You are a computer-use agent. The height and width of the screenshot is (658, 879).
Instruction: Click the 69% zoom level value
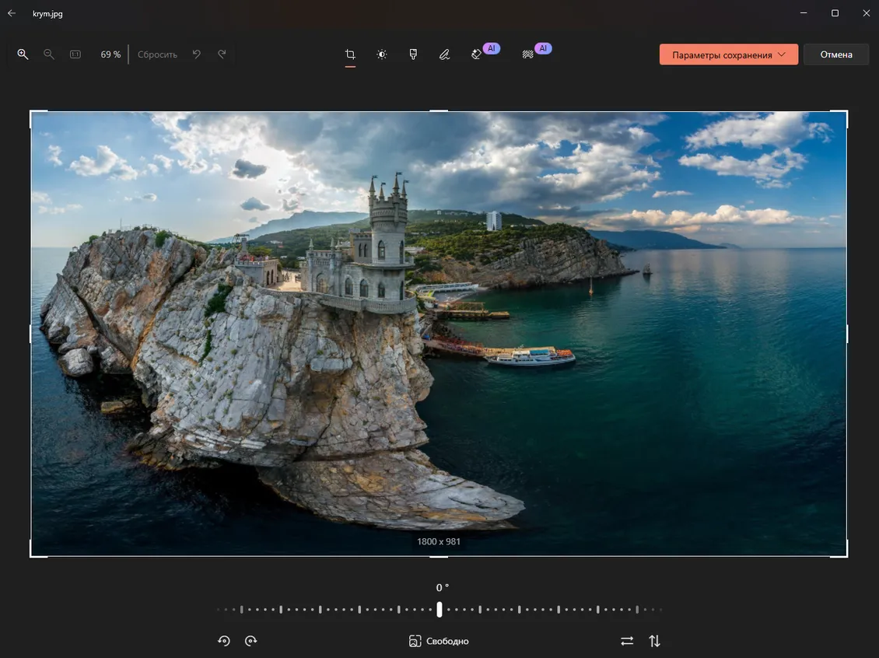[110, 54]
